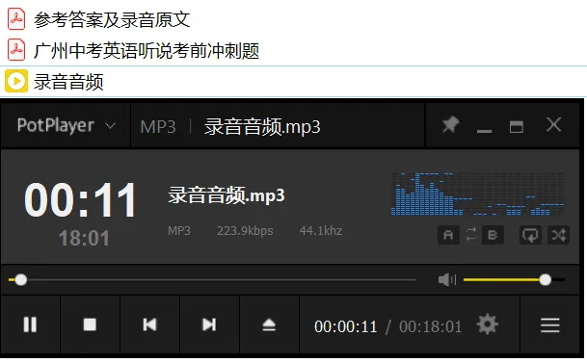Close the PotPlayer window
The width and height of the screenshot is (587, 363).
click(x=553, y=124)
